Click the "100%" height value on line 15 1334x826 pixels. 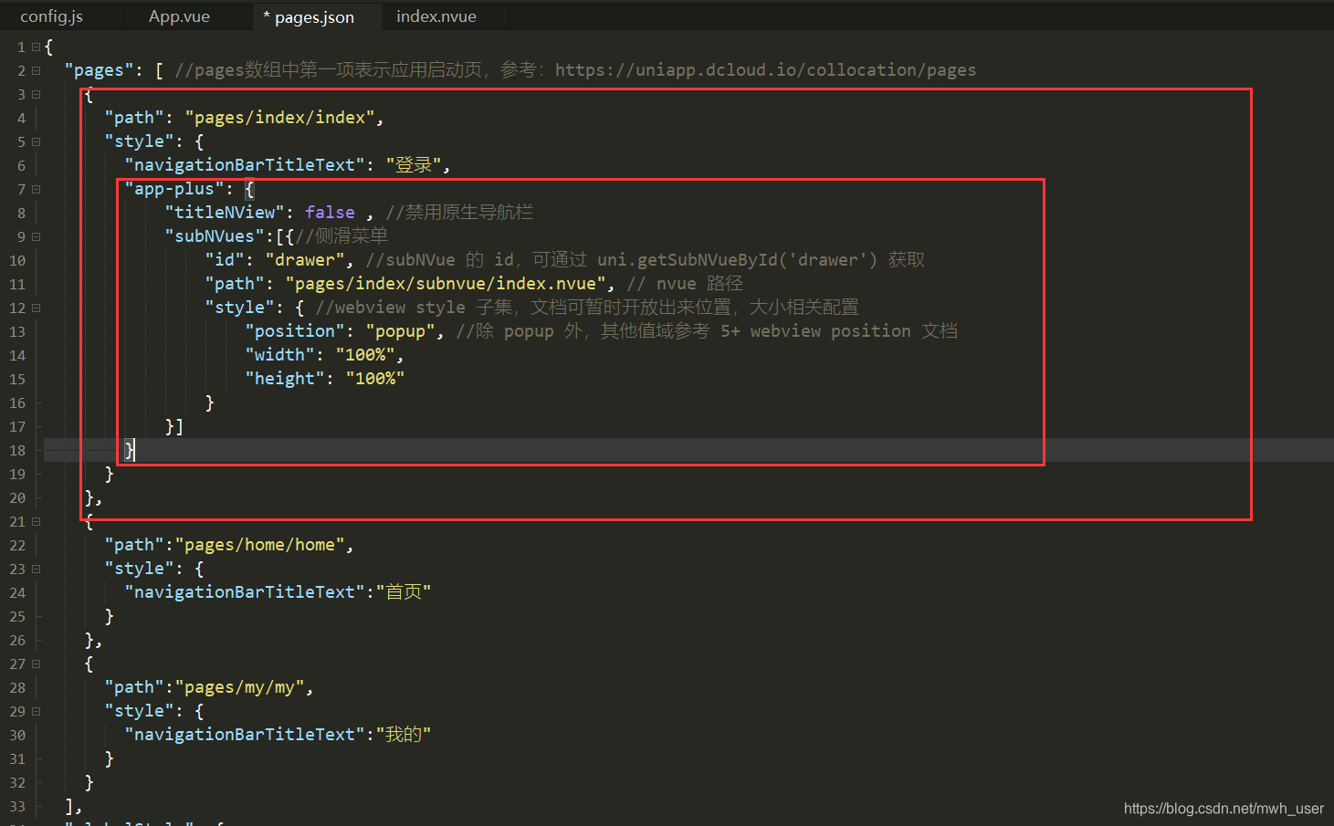(x=375, y=379)
